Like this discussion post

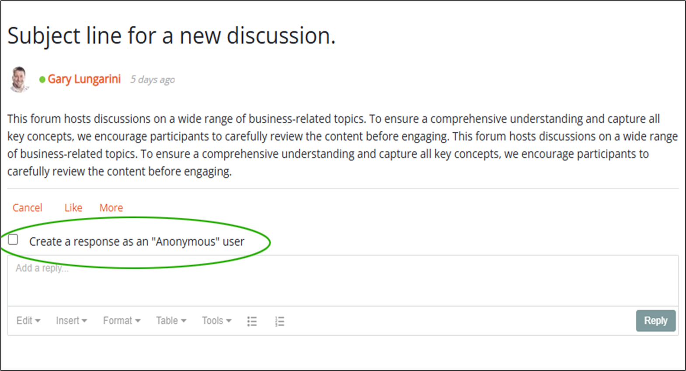[x=73, y=208]
